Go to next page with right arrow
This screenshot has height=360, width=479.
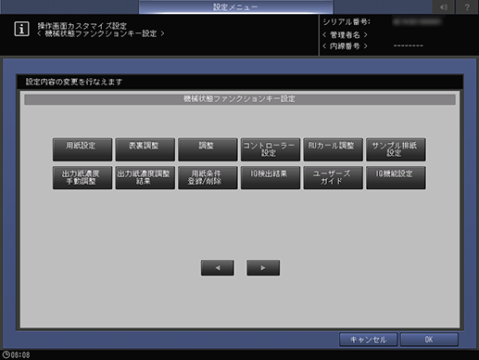pos(263,267)
